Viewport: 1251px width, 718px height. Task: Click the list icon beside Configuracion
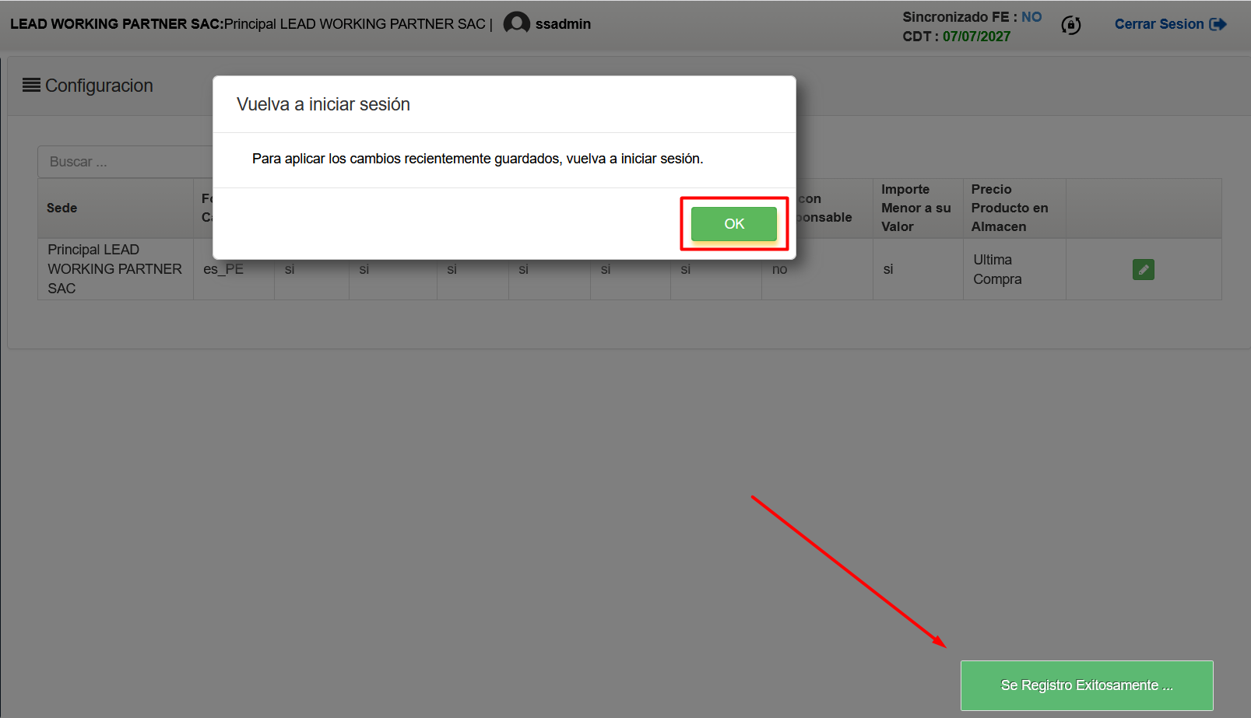tap(31, 85)
